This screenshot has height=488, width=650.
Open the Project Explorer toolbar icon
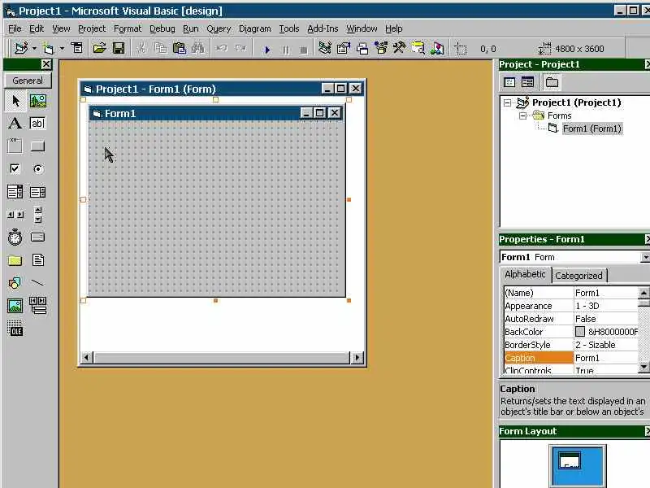(324, 49)
